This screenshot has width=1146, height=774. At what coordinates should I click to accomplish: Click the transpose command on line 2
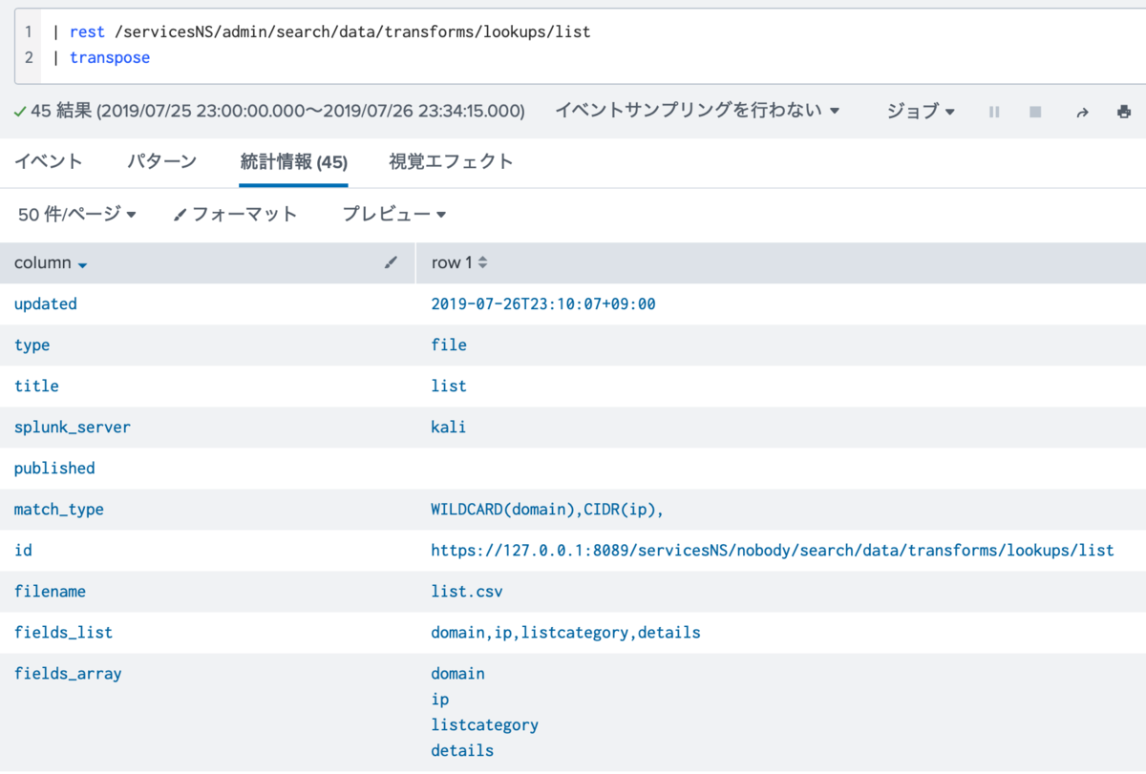(x=110, y=57)
